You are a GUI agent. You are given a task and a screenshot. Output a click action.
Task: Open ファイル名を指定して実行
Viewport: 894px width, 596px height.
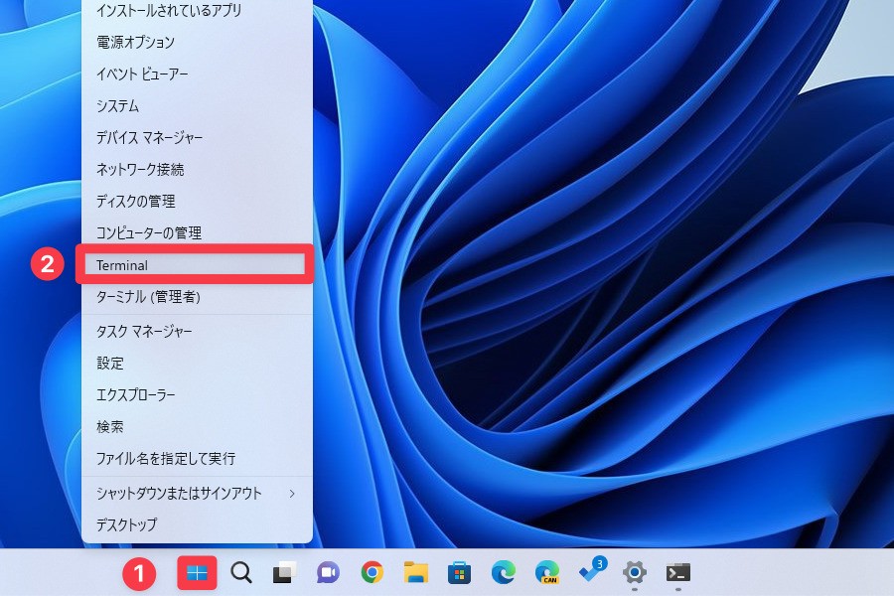pos(198,458)
